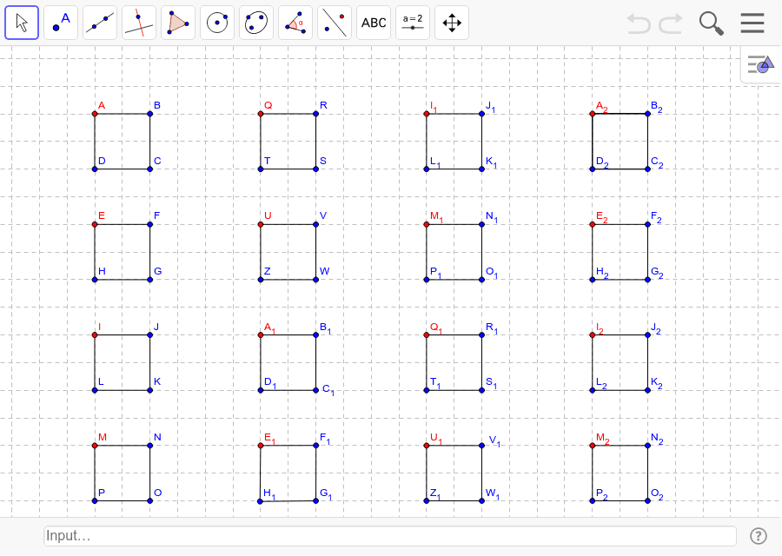This screenshot has height=556, width=782.
Task: Select the Line tool
Action: coord(99,22)
